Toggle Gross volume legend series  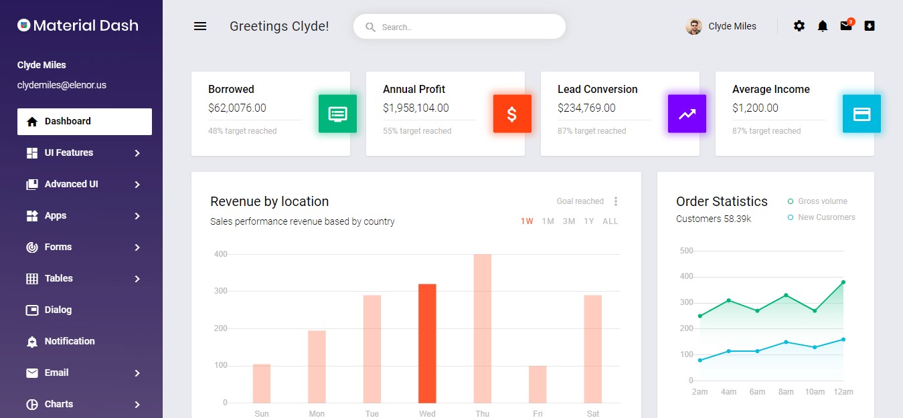coord(822,201)
